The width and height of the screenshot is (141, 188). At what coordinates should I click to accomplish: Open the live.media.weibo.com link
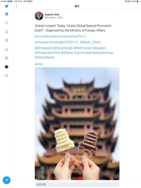point(61,36)
